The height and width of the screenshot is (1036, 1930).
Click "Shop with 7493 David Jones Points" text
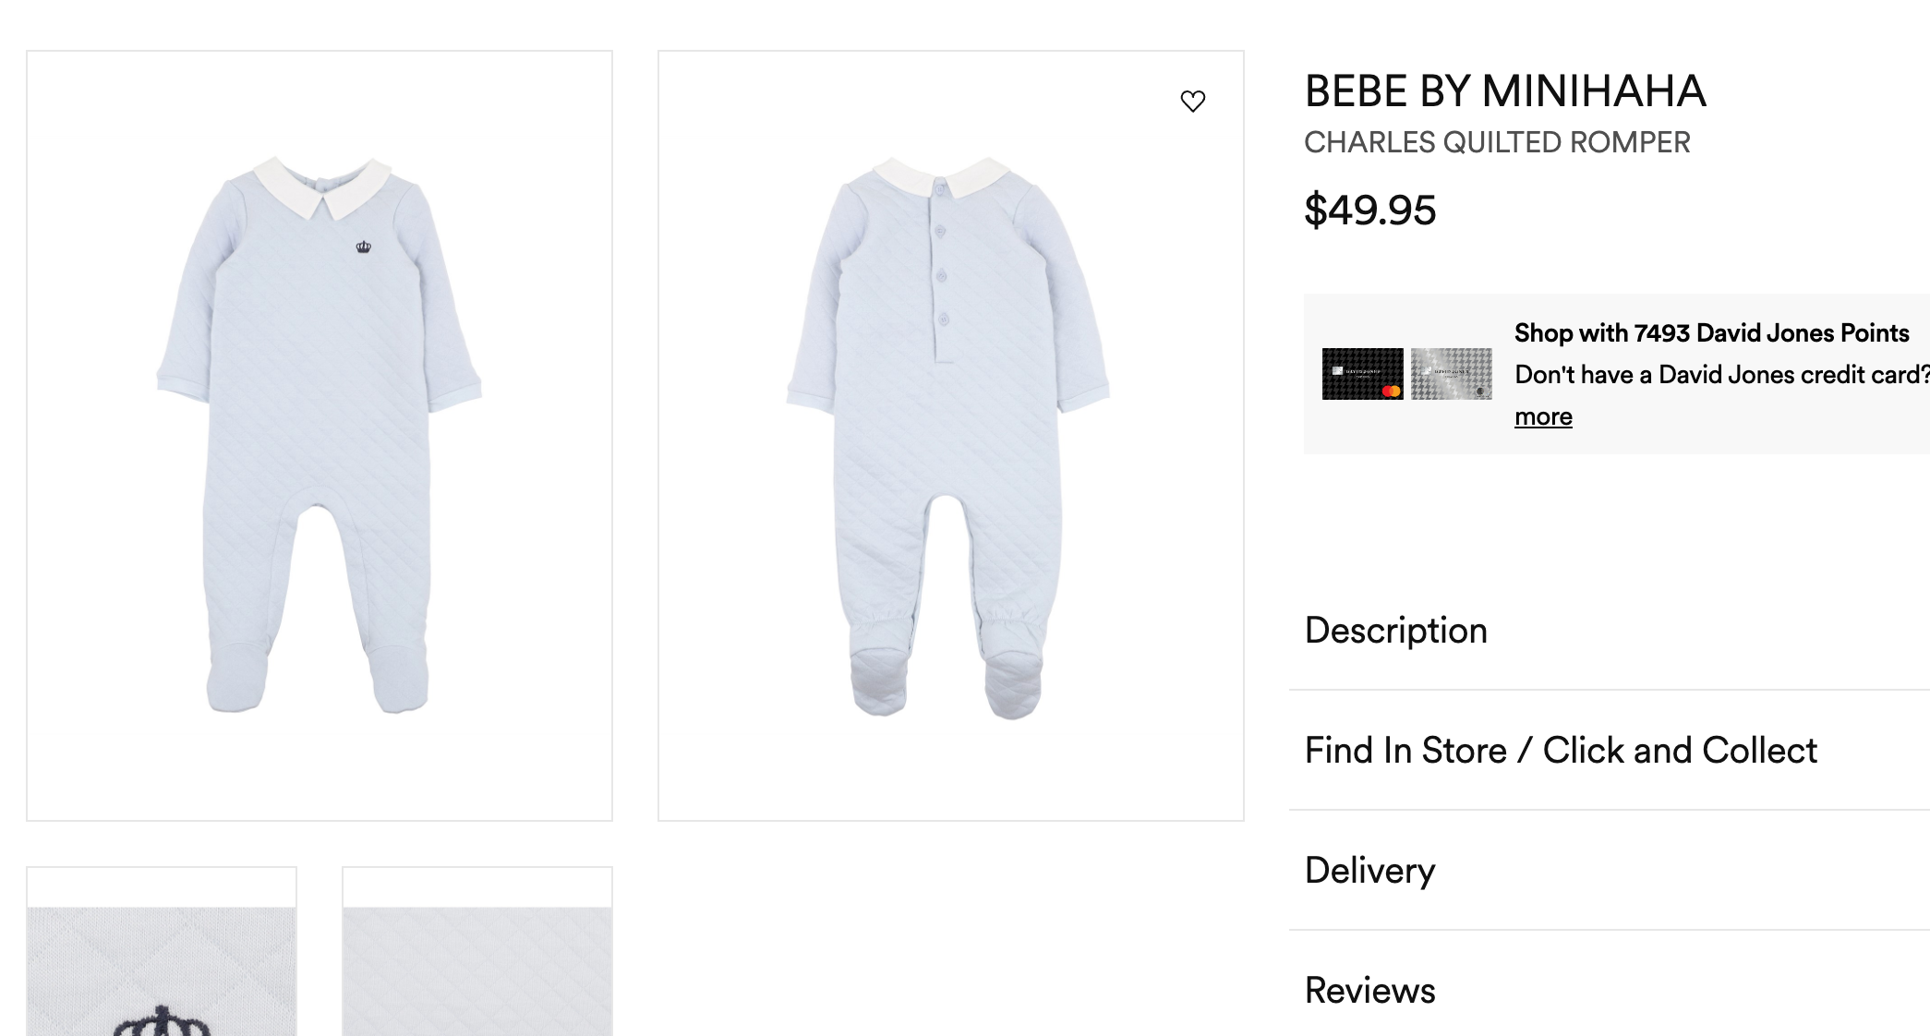point(1711,333)
